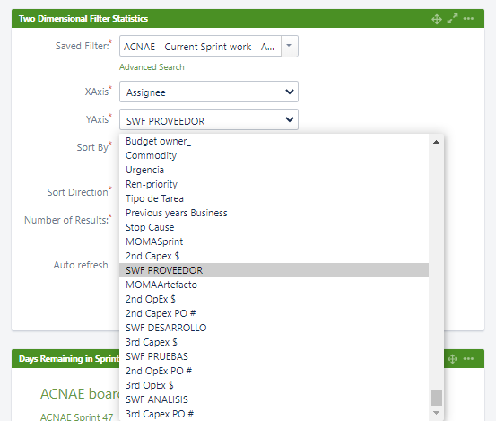Click the dropdown list scroll down arrow
This screenshot has height=421, width=496.
coord(436,413)
